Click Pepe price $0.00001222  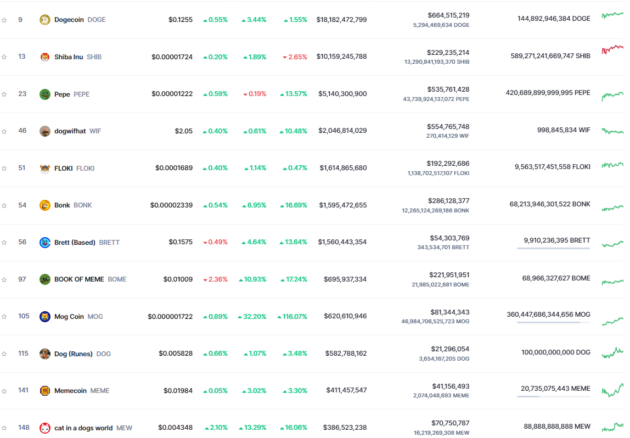(x=172, y=94)
